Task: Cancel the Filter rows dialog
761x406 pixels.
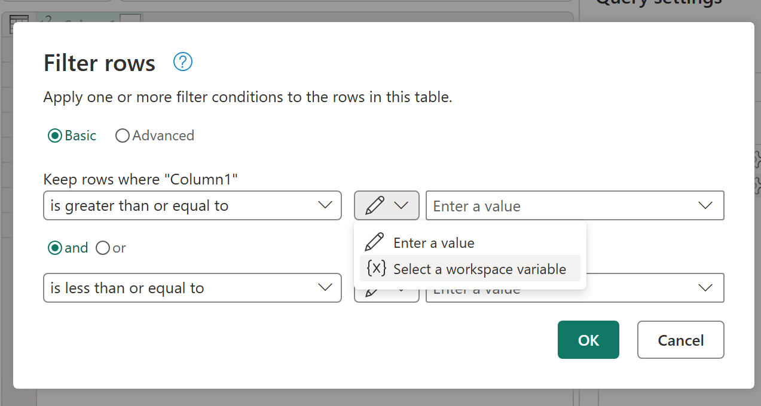Action: pyautogui.click(x=680, y=340)
